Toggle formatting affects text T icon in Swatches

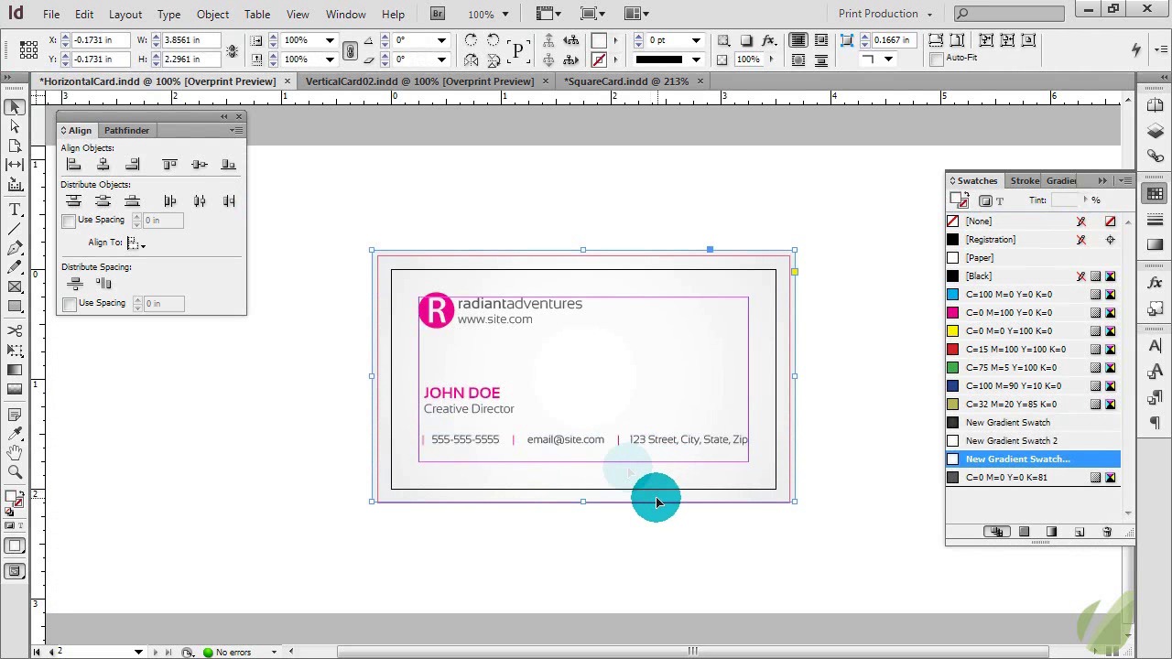pos(1000,200)
